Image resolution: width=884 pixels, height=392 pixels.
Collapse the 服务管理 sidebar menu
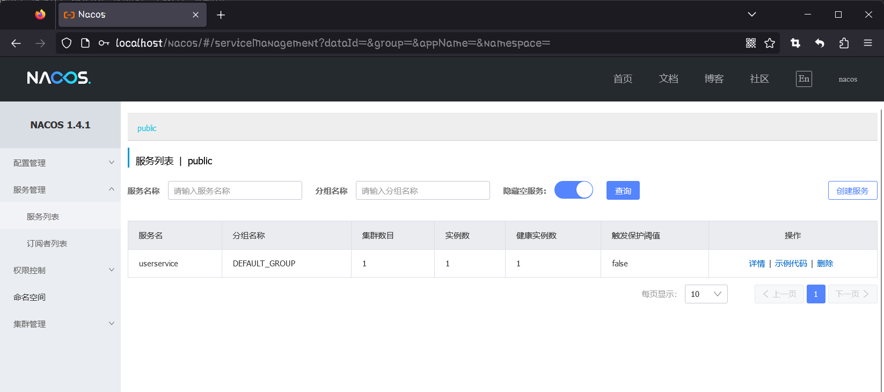[x=60, y=190]
